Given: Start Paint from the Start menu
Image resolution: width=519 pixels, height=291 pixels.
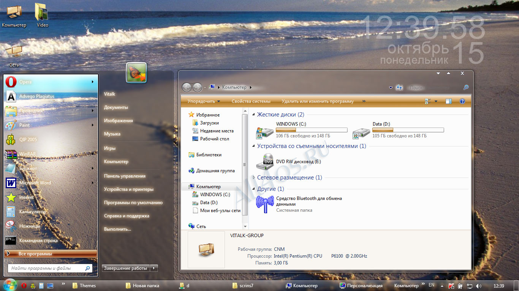Looking at the screenshot, I should 51,125.
